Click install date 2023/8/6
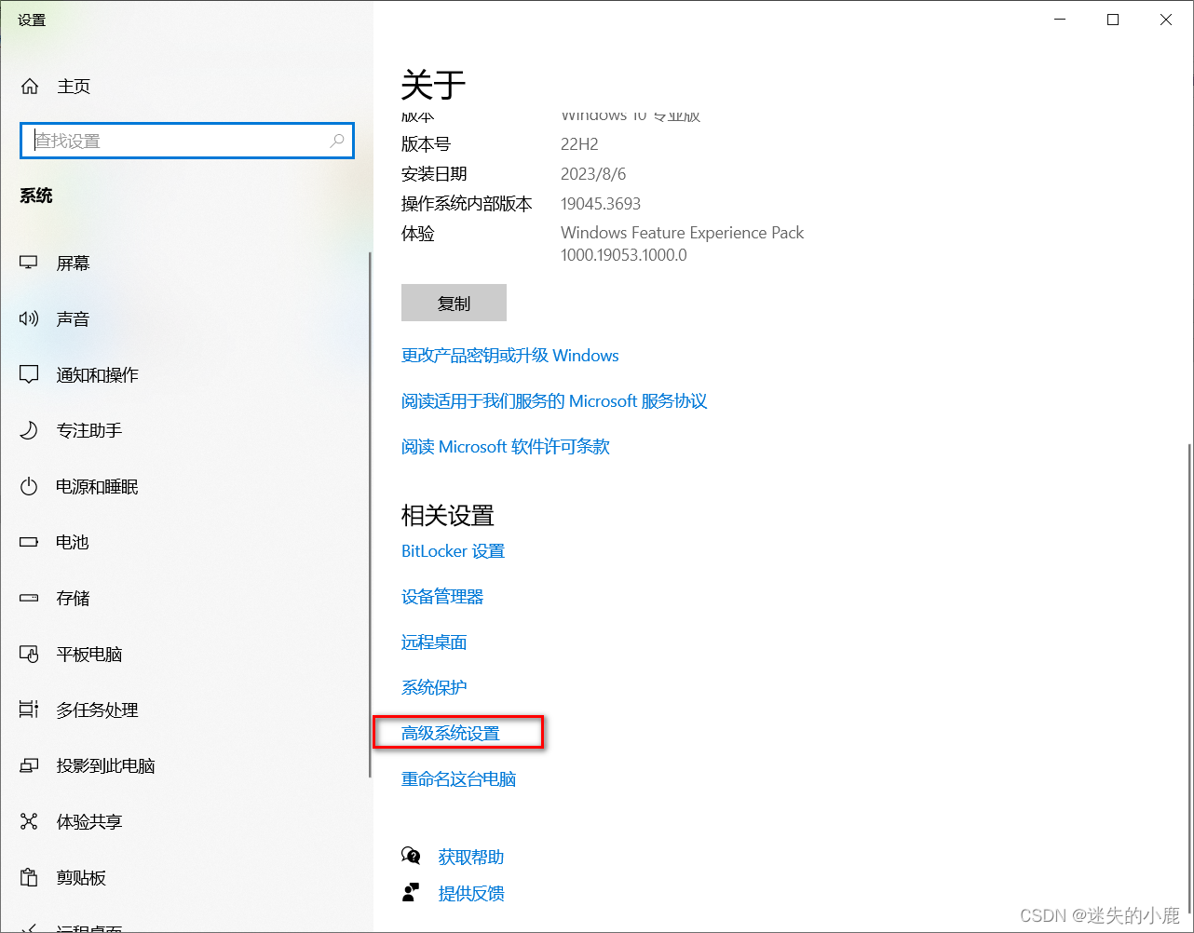The image size is (1194, 933). [x=595, y=174]
